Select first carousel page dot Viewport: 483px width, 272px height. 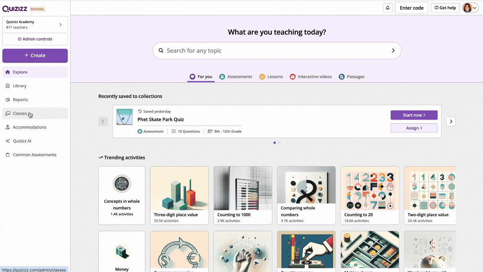[275, 143]
